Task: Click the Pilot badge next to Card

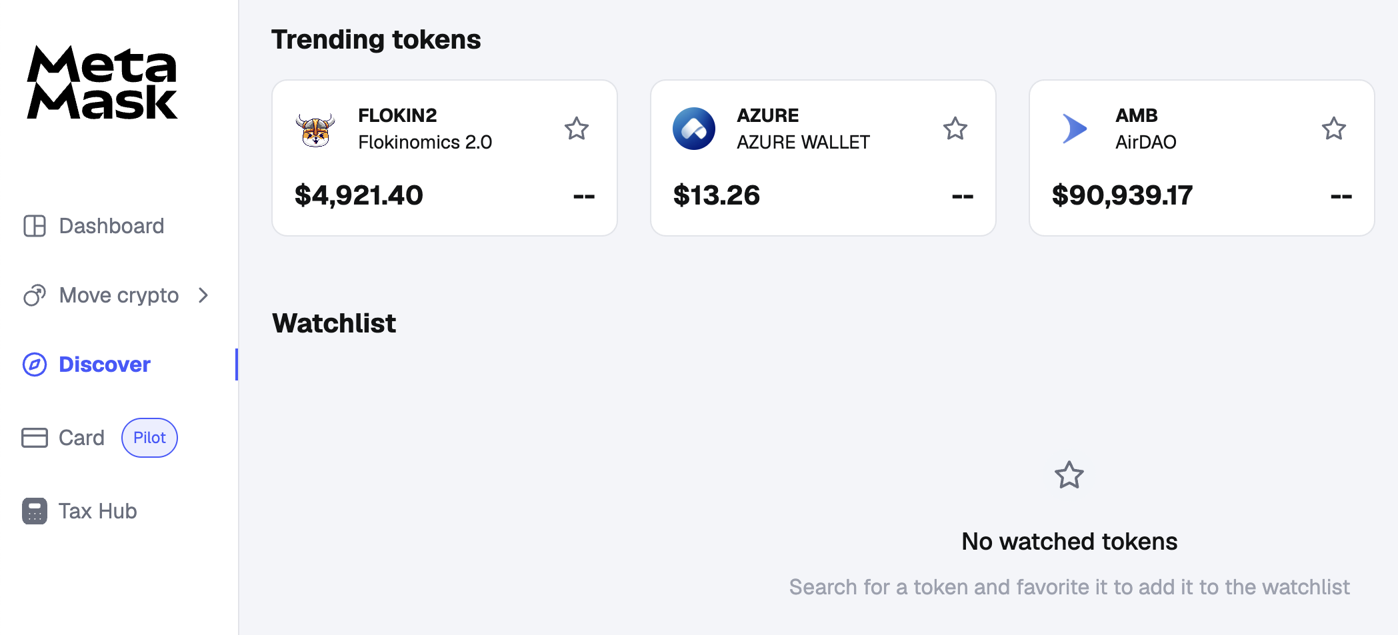Action: click(149, 438)
